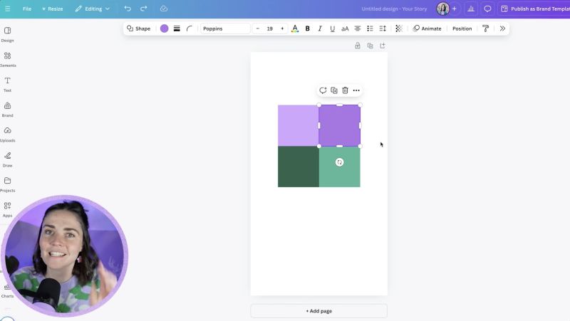Decrease font size with minus
Image resolution: width=570 pixels, height=321 pixels.
258,28
